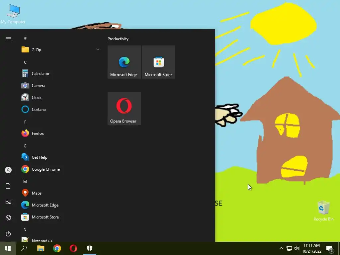
Task: Click the volume speaker icon in tray
Action: 297,248
